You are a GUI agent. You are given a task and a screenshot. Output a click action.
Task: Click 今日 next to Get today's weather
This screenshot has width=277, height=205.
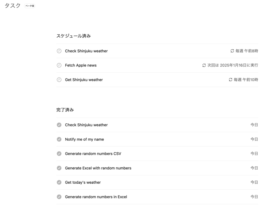[255, 182]
